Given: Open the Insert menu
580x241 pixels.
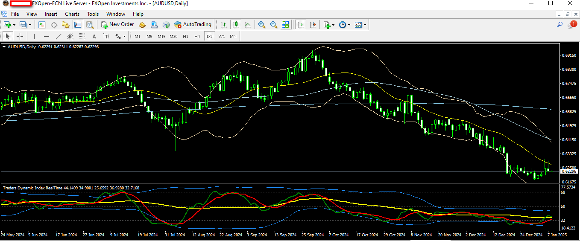Looking at the screenshot, I should [x=51, y=14].
